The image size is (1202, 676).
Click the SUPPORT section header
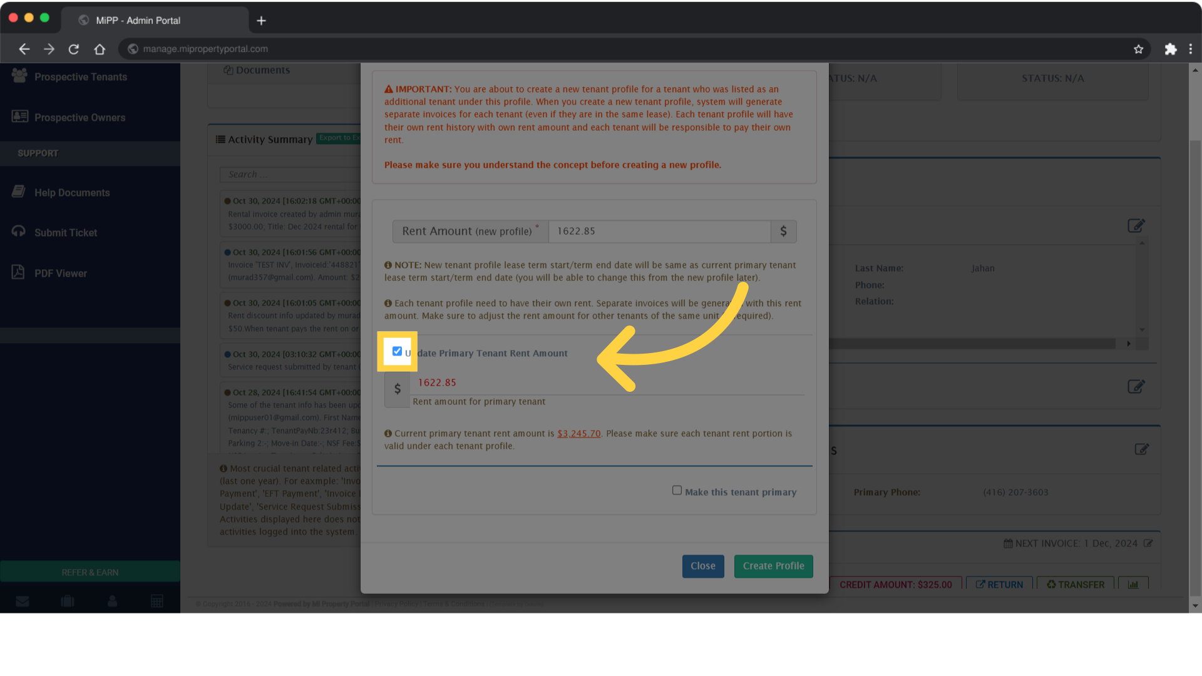click(x=38, y=153)
